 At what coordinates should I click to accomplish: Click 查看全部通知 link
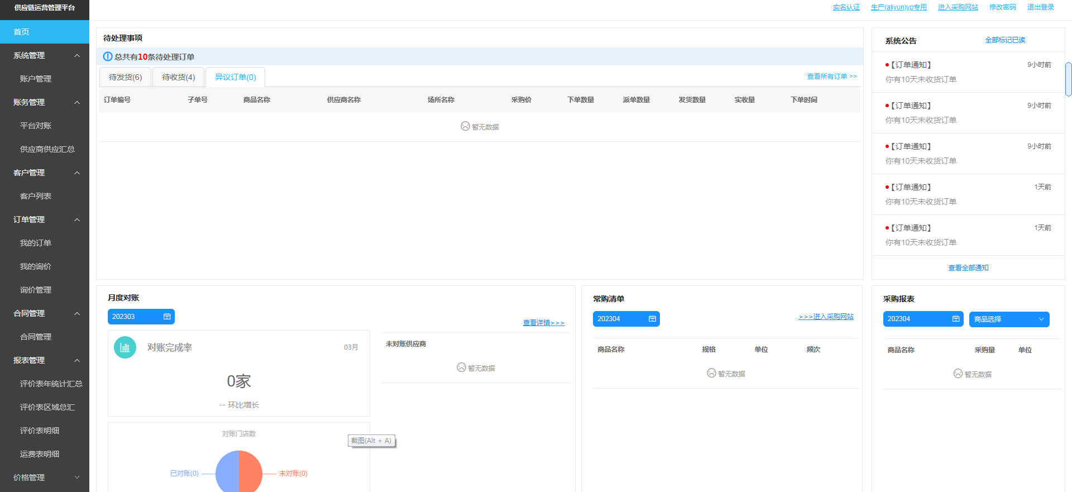click(968, 268)
